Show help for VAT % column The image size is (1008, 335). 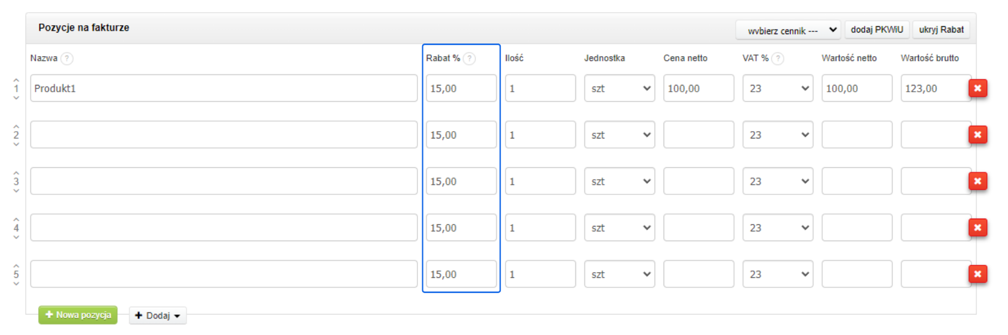pos(778,58)
